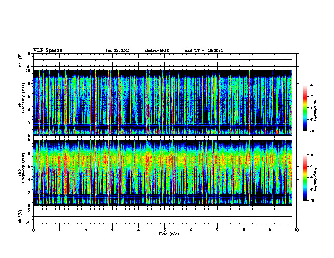Click tick label "10" on time axis
Image resolution: width=334 pixels, height=258 pixels.
coord(296,230)
